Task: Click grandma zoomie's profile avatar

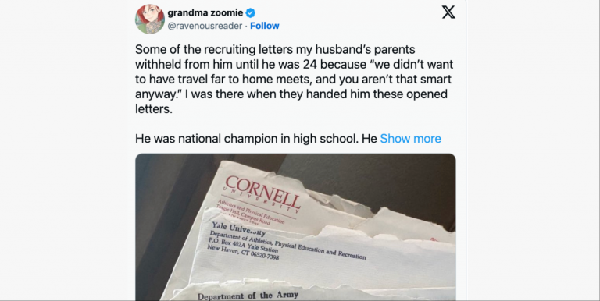Action: tap(150, 19)
